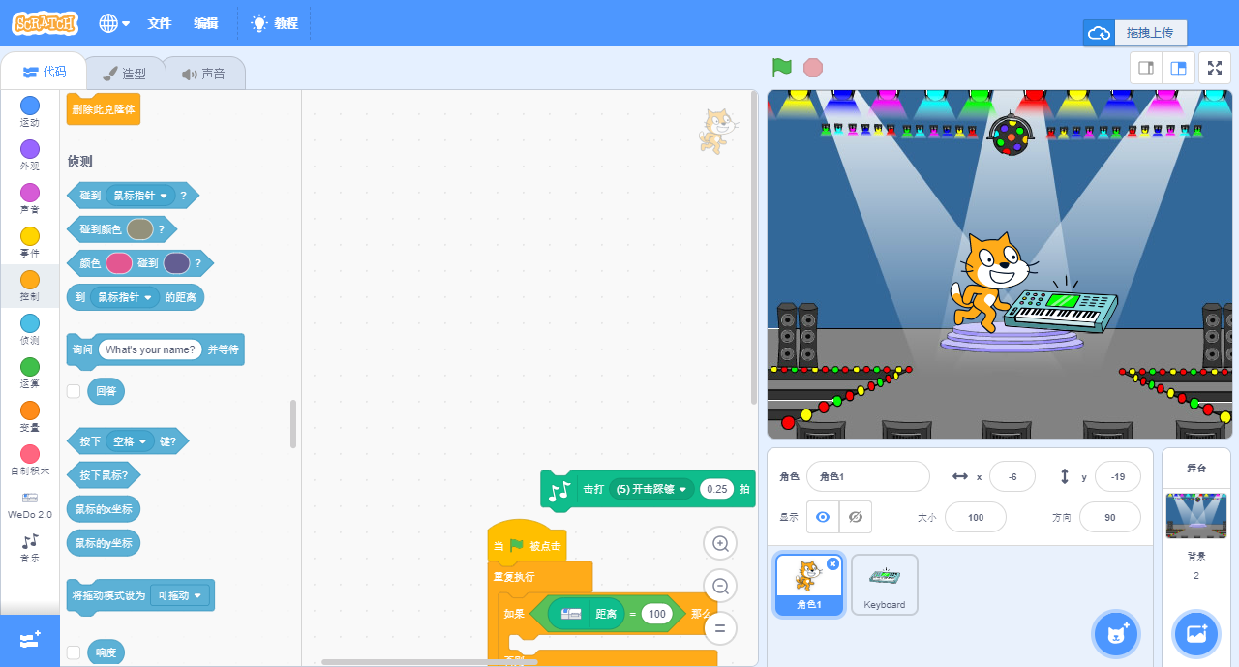1239x667 pixels.
Task: Click the 当绿旗被点击 hat block
Action: pos(527,545)
